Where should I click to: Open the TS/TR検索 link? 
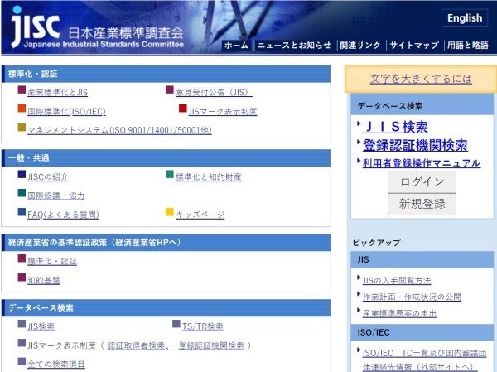tap(203, 326)
